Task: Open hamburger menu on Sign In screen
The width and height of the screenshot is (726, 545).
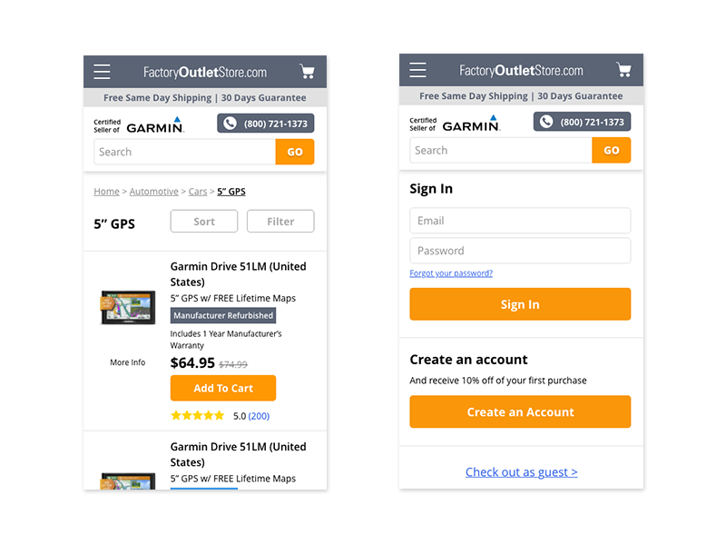Action: [417, 70]
